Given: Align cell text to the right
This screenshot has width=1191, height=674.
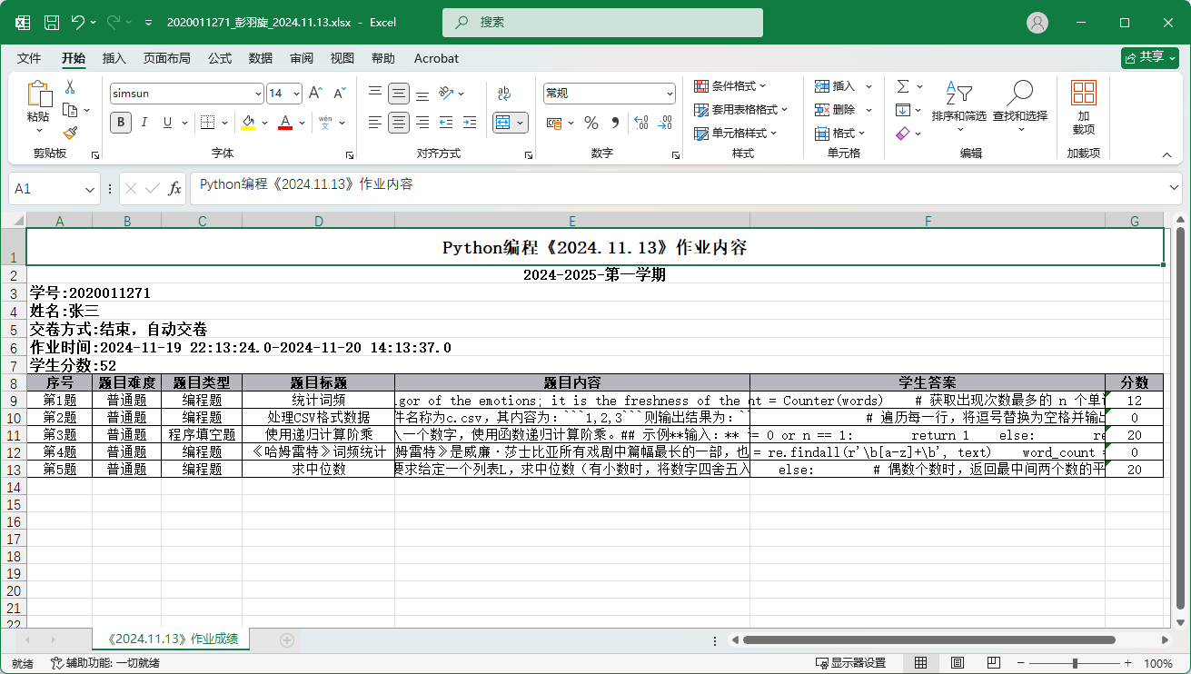Looking at the screenshot, I should pos(422,122).
